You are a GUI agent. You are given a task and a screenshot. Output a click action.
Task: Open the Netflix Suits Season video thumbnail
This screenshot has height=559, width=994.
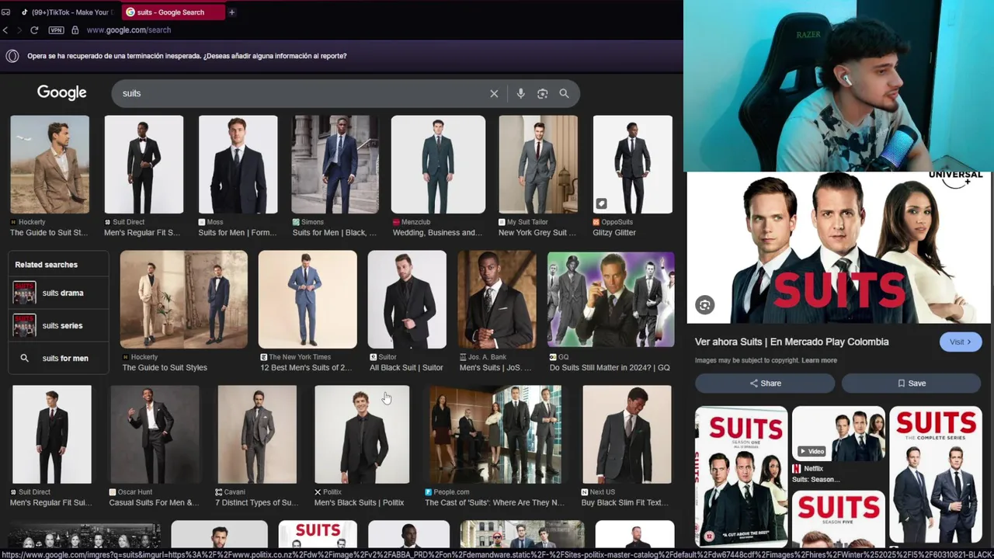[838, 433]
